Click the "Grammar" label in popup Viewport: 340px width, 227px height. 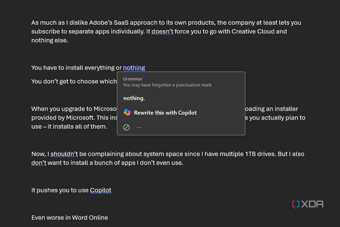tap(133, 79)
